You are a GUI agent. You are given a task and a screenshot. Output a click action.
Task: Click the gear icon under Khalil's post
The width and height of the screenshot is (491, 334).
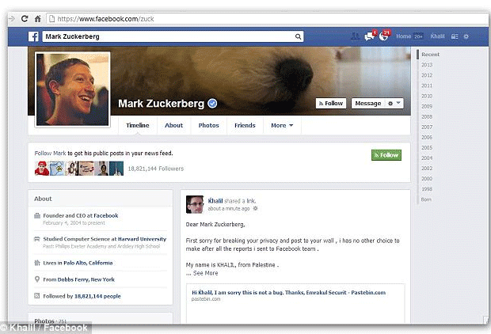tap(255, 208)
